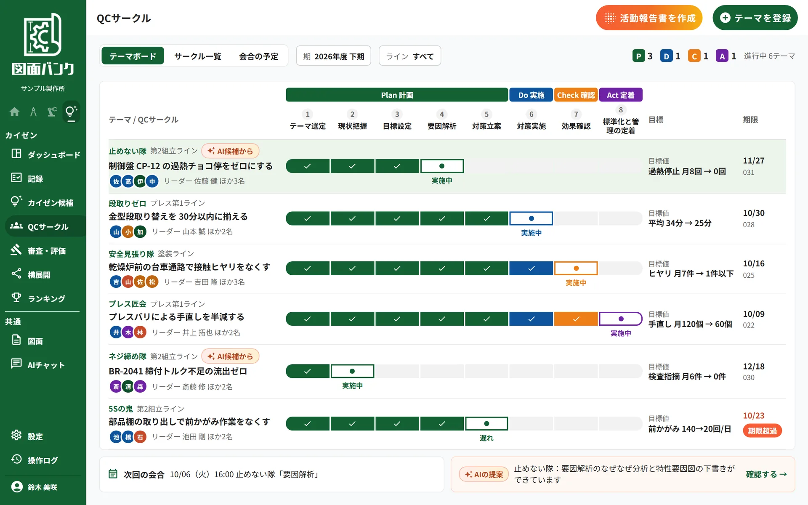Open 設定 in sidebar

pyautogui.click(x=45, y=436)
